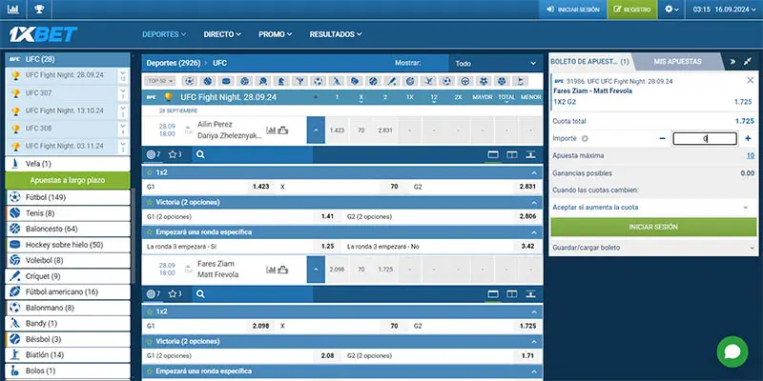This screenshot has width=763, height=381.
Task: Select the BOLETO DE APUESTAS tab
Action: tap(589, 62)
